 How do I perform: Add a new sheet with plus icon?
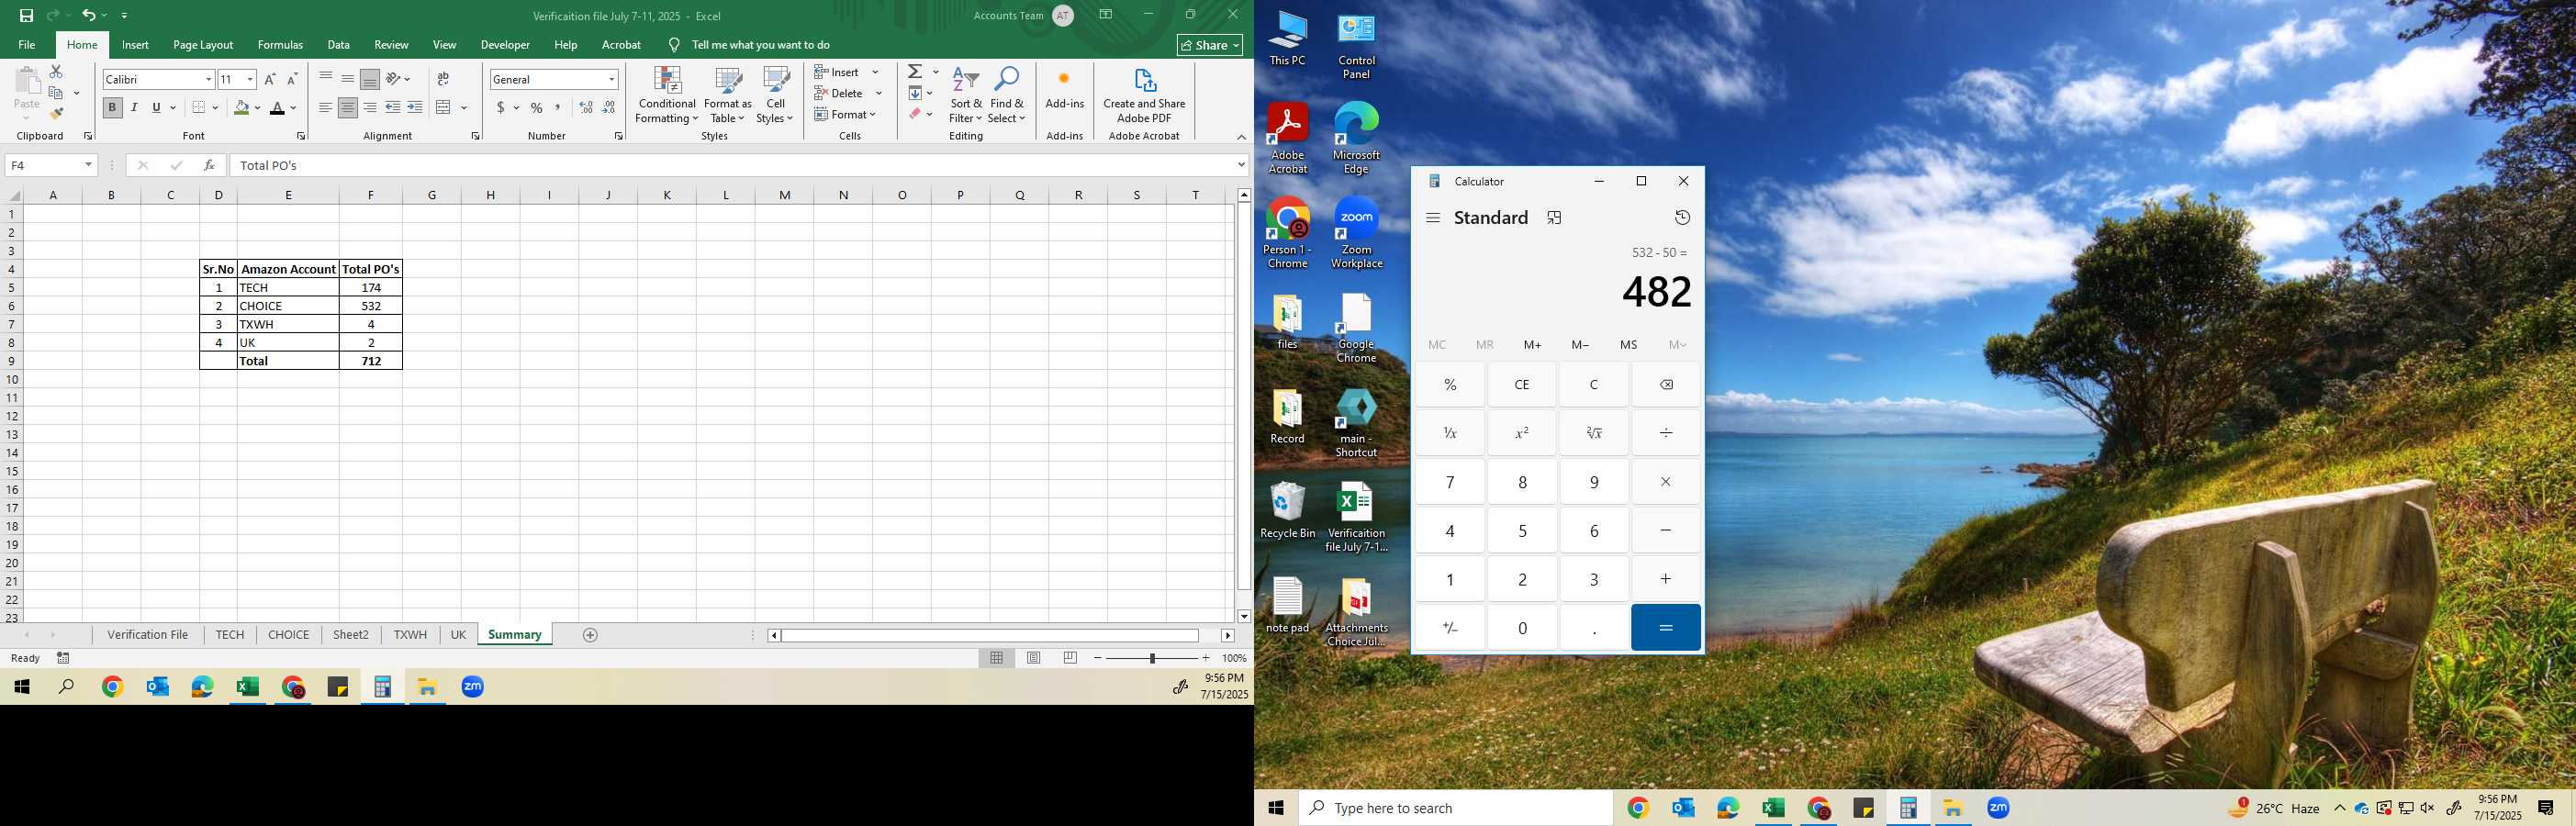[x=590, y=635]
